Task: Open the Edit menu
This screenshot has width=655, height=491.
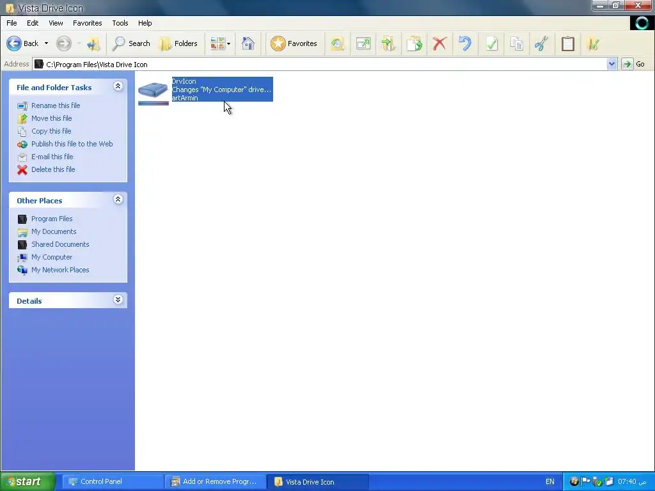Action: coord(33,23)
